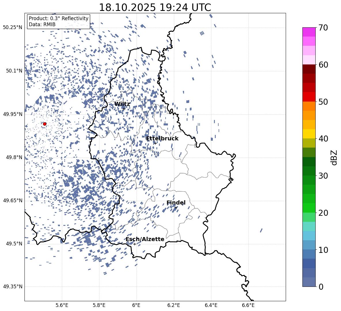Click the colorbar tick value 70

(323, 28)
